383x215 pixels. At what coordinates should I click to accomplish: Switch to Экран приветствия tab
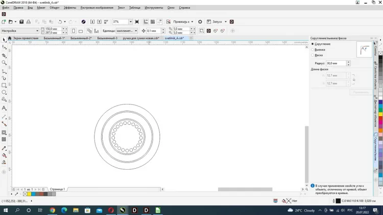(x=26, y=38)
